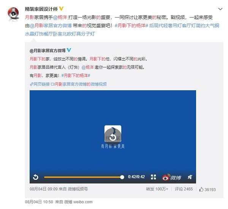Click the 精装家居设计师 profile avatar
The image size is (228, 209).
(x=13, y=13)
